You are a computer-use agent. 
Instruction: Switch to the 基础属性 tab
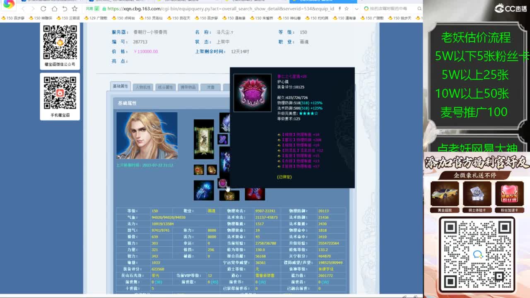tap(120, 86)
